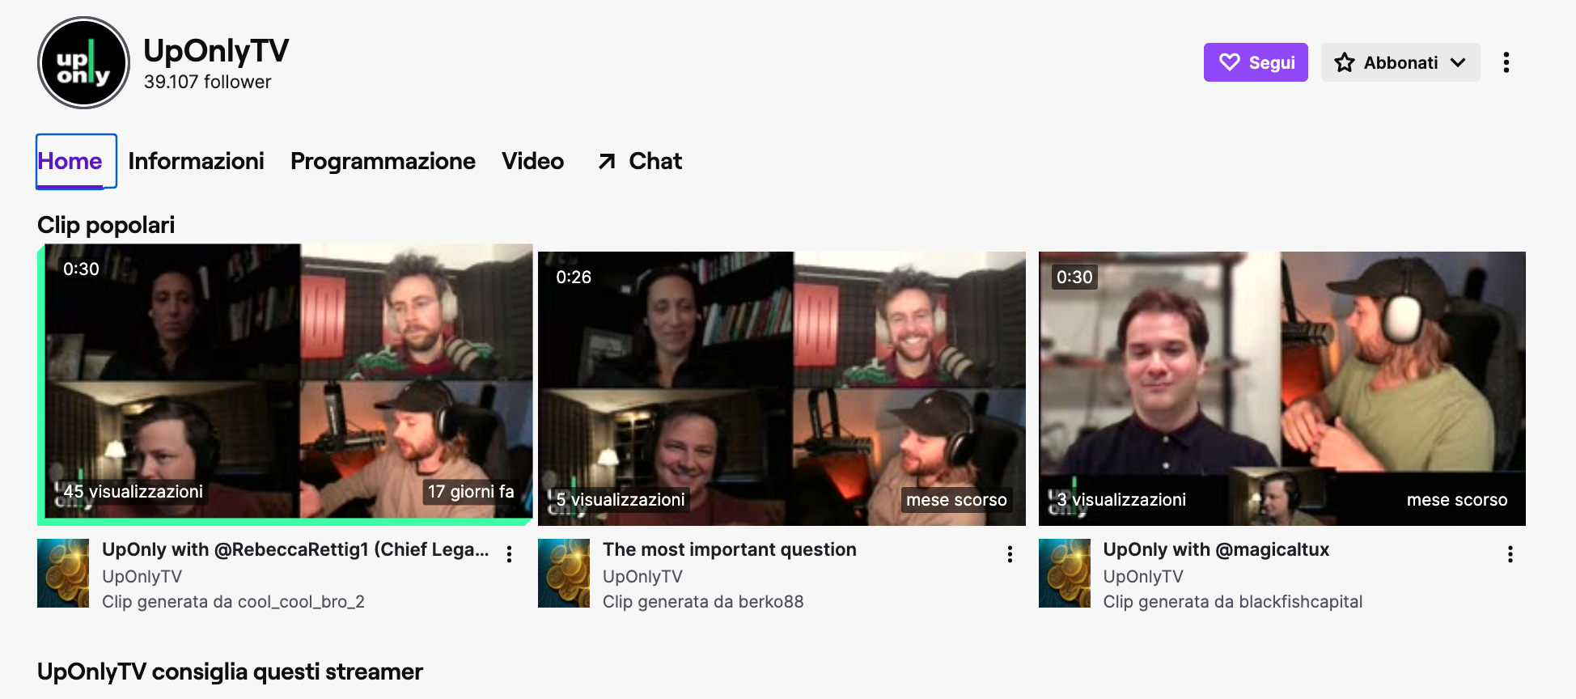Click the '39.107 follower' count
This screenshot has height=699, width=1576.
(207, 82)
